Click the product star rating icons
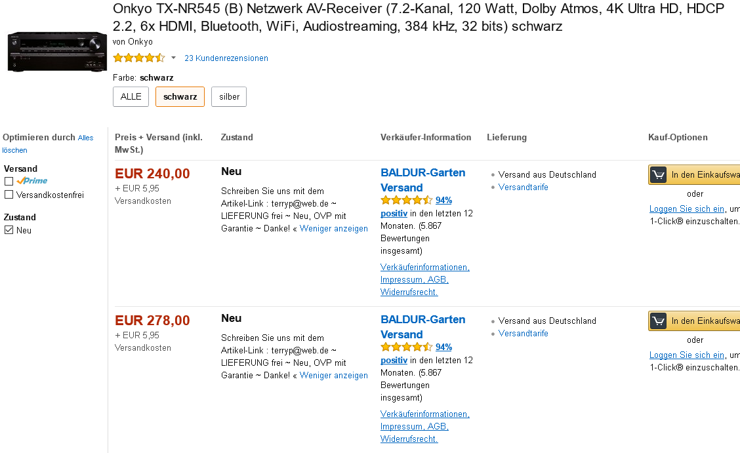Viewport: 740px width, 453px height. (x=138, y=58)
